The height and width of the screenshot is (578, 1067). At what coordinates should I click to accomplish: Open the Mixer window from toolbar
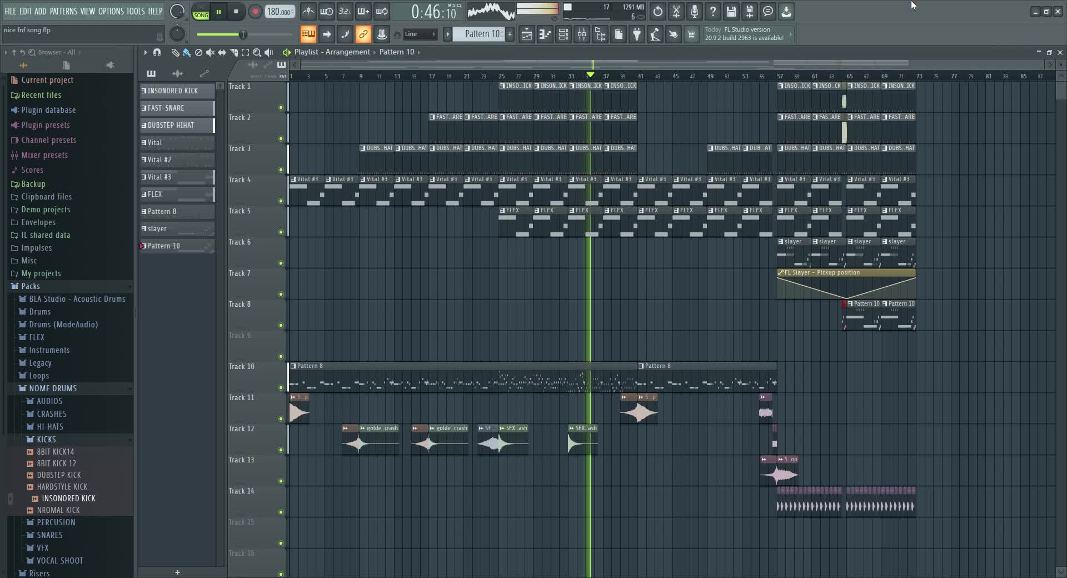point(581,34)
